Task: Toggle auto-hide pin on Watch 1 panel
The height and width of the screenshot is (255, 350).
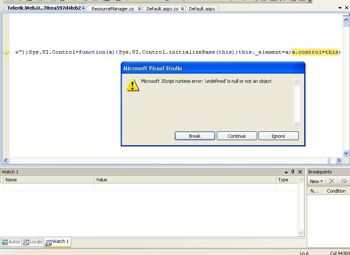Action: pos(293,171)
